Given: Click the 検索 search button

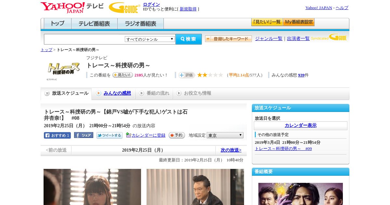Looking at the screenshot, I should [x=188, y=39].
